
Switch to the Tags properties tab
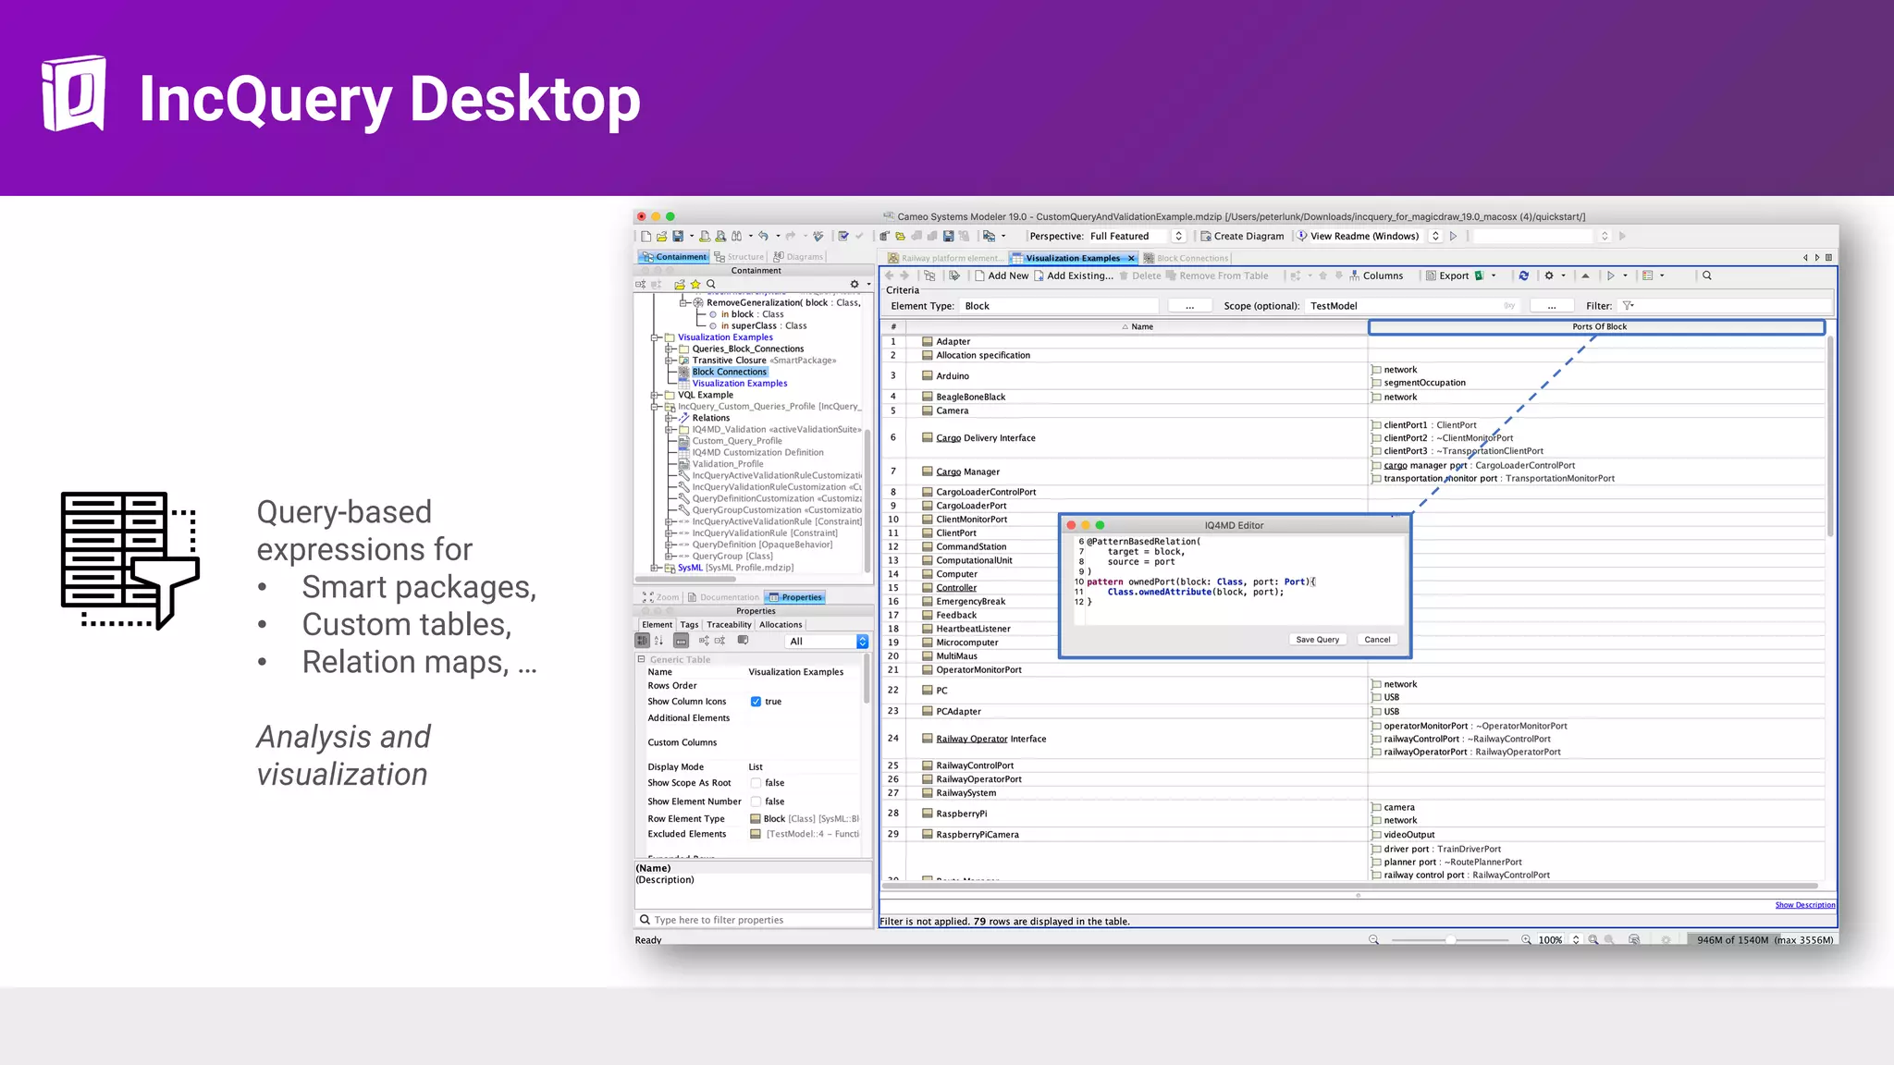(689, 625)
